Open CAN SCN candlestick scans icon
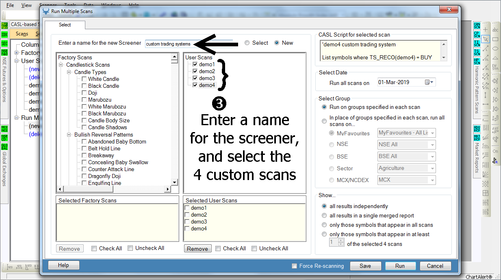This screenshot has width=501, height=280. [x=477, y=26]
